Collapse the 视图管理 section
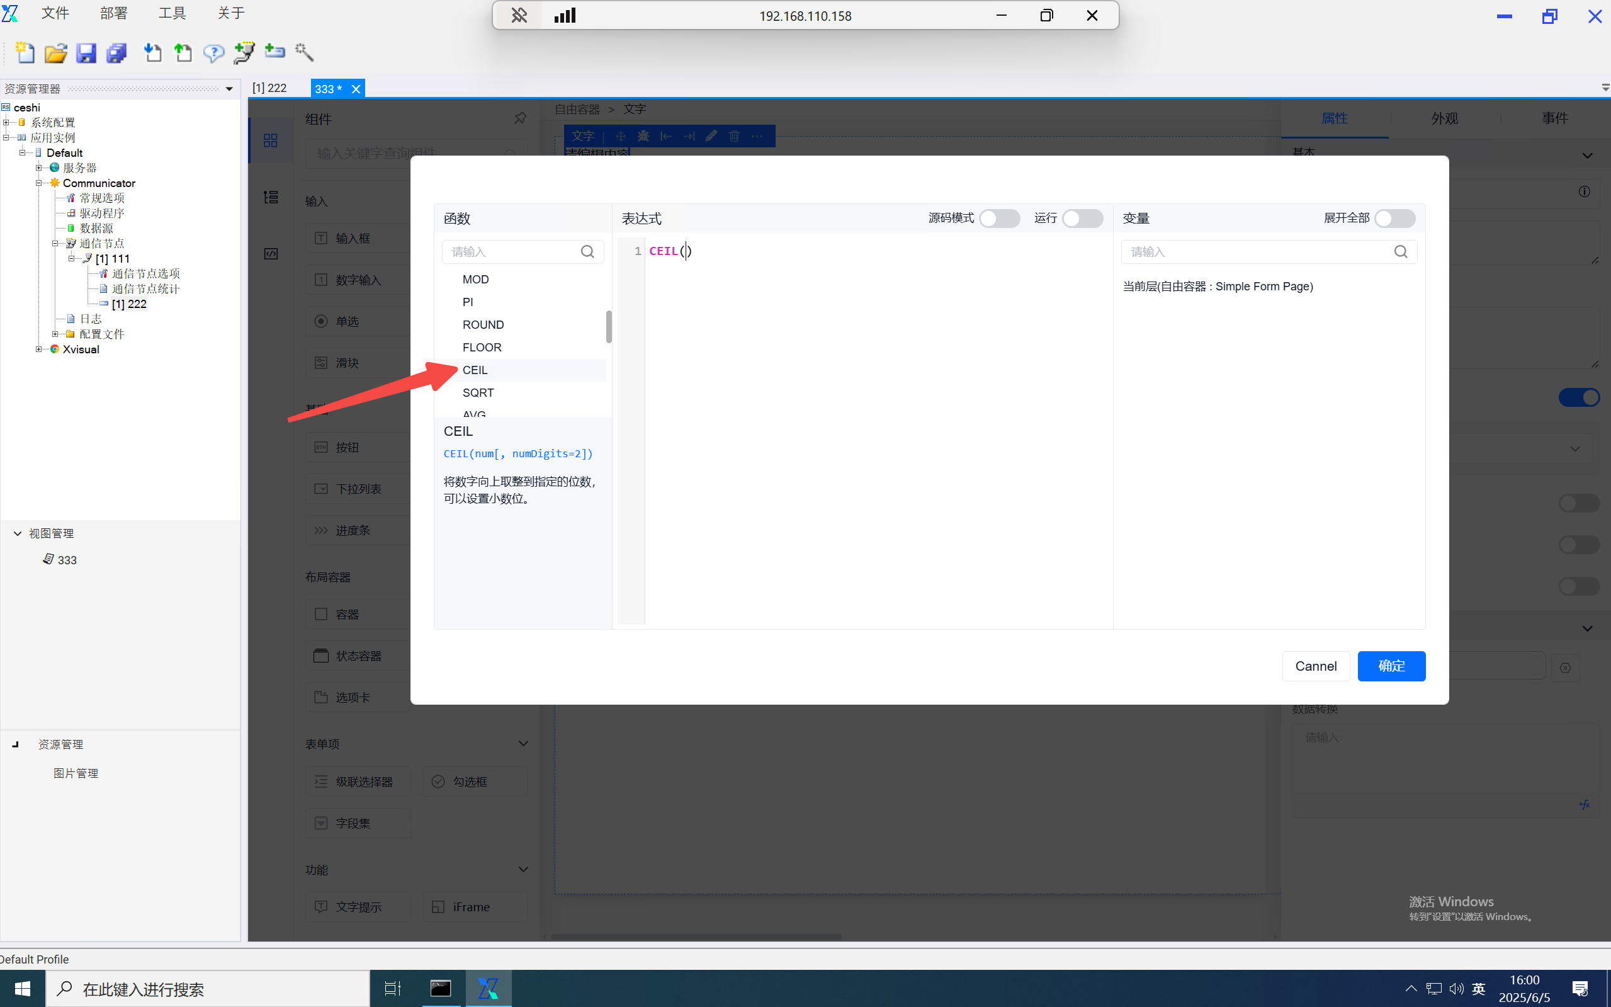Screen dimensions: 1611x1007 17,533
